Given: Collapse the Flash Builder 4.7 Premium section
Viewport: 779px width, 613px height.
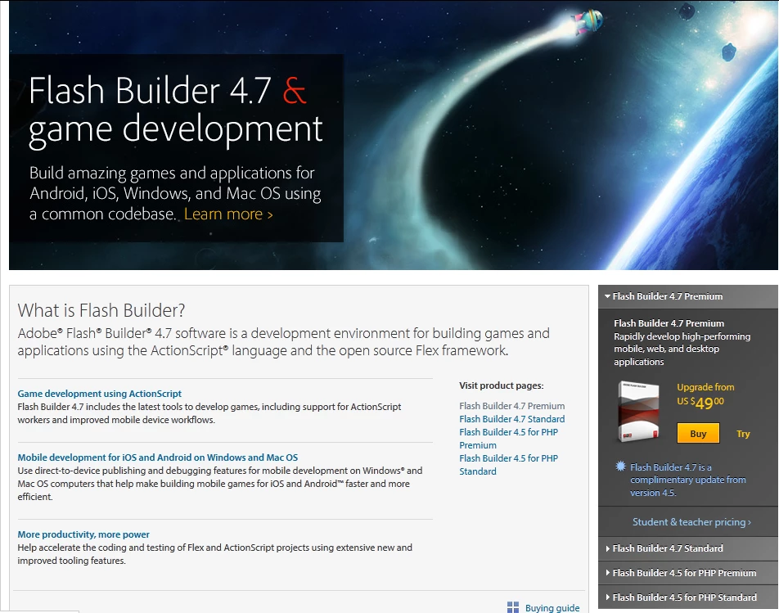Looking at the screenshot, I should point(688,296).
